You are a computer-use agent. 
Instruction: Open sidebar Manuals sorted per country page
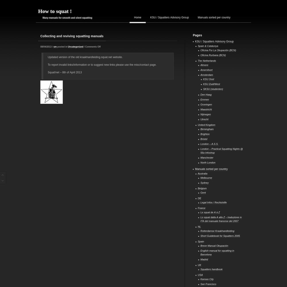tap(211, 169)
